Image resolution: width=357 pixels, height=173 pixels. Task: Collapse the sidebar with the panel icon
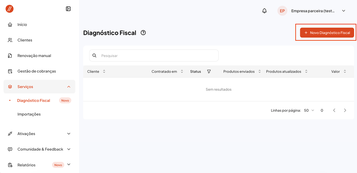(x=68, y=9)
